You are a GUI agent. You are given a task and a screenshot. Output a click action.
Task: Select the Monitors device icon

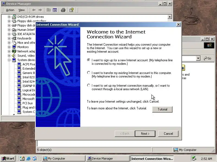point(14,47)
